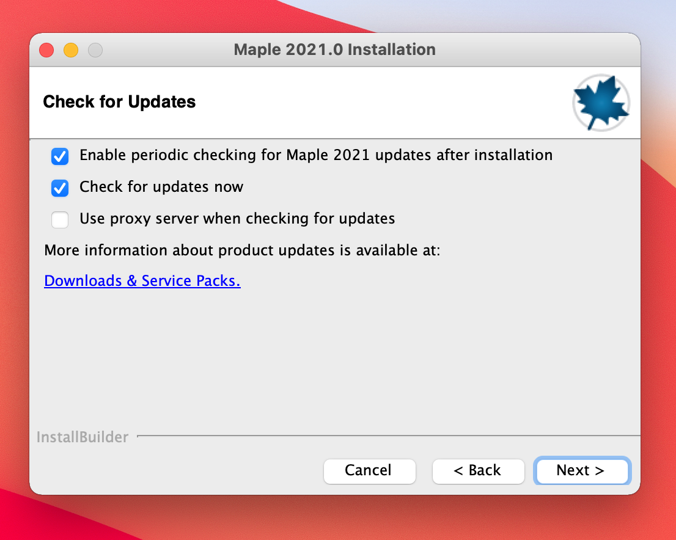
Task: Click the Maple leaf logo icon
Action: [600, 103]
